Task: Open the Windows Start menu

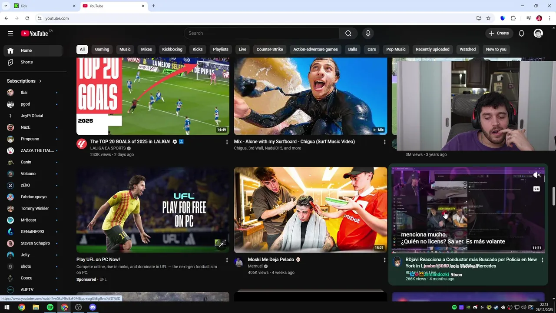Action: tap(7, 307)
